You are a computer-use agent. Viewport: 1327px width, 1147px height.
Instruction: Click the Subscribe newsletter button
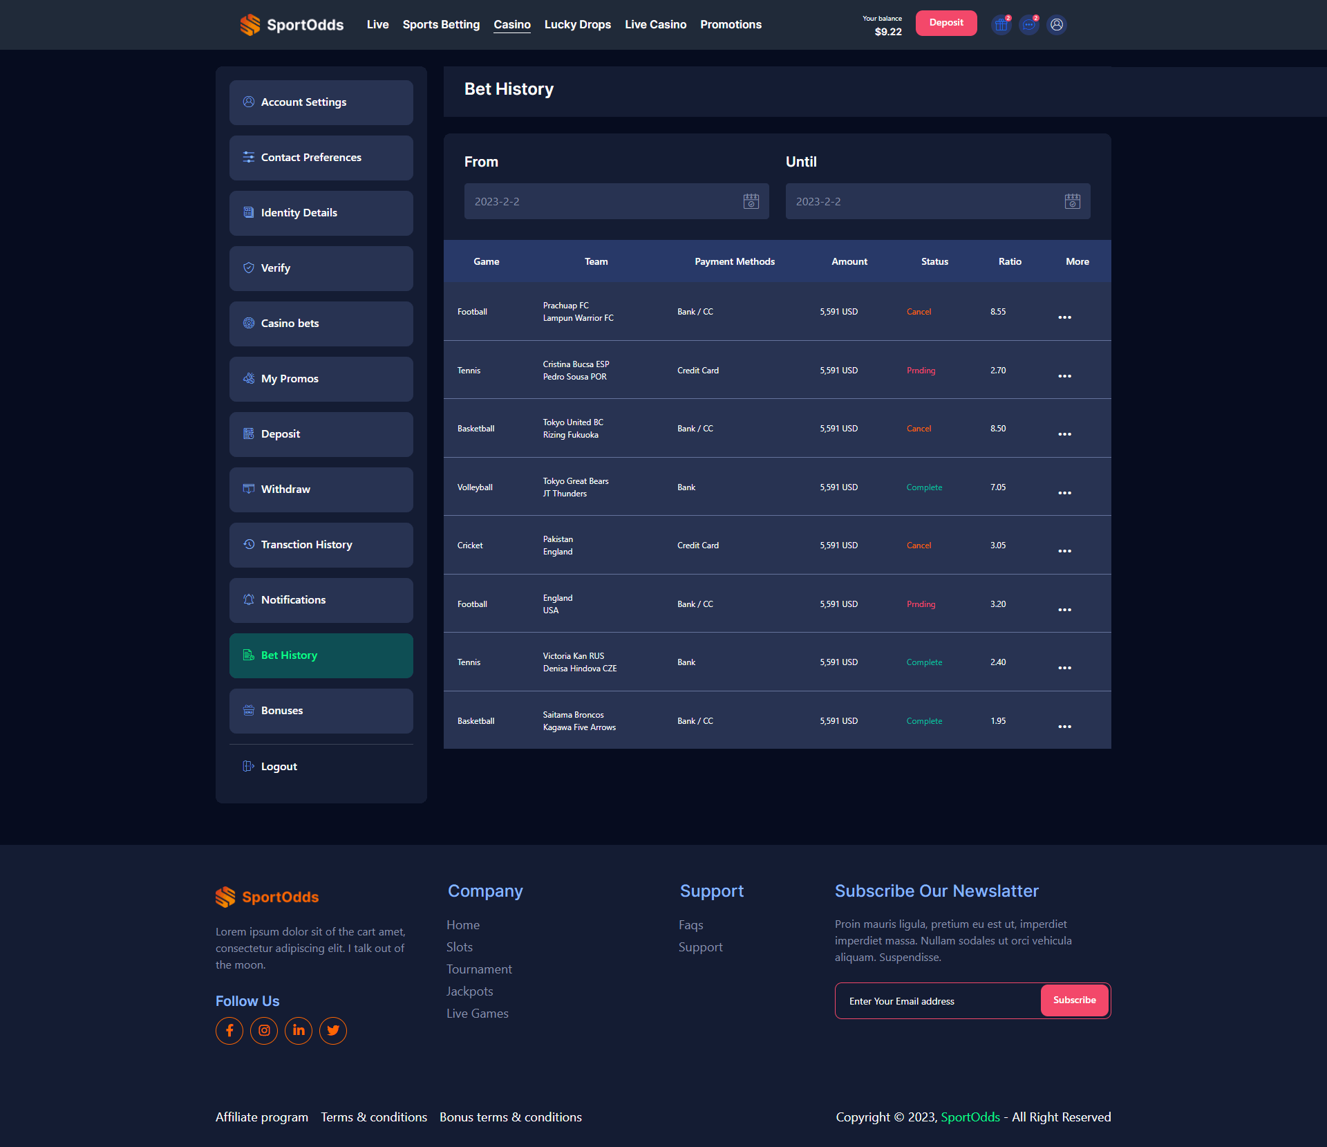click(x=1075, y=1000)
